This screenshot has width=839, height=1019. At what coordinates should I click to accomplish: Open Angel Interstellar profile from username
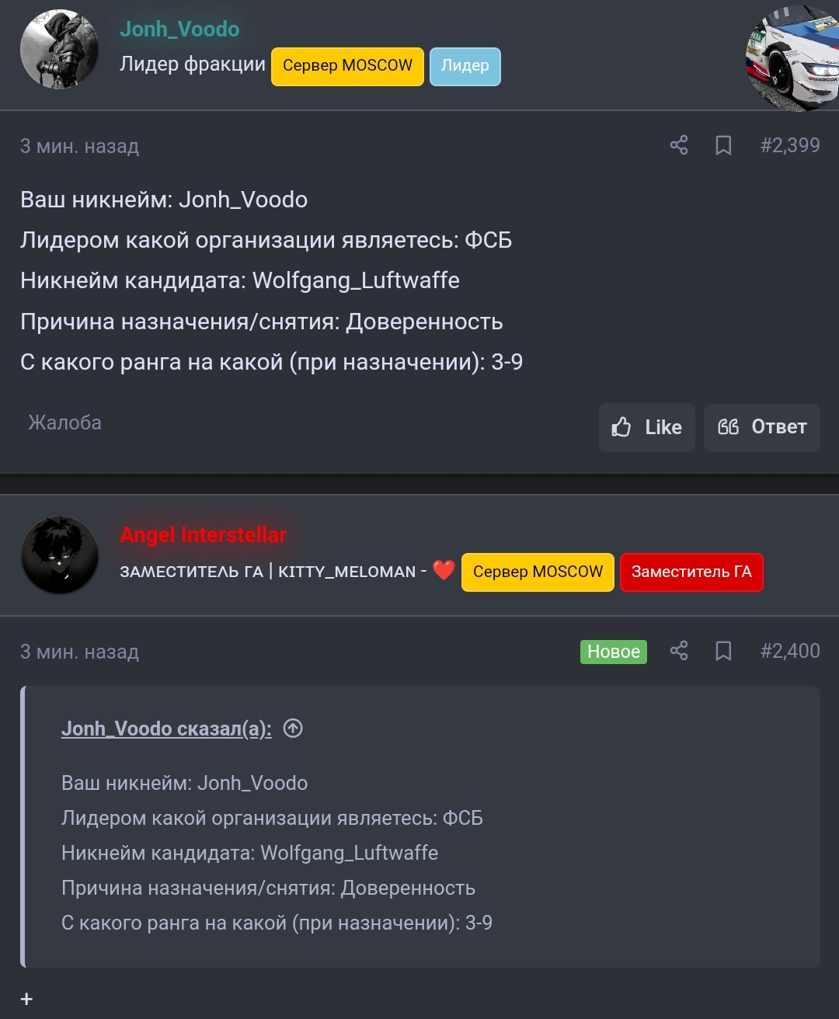[204, 535]
